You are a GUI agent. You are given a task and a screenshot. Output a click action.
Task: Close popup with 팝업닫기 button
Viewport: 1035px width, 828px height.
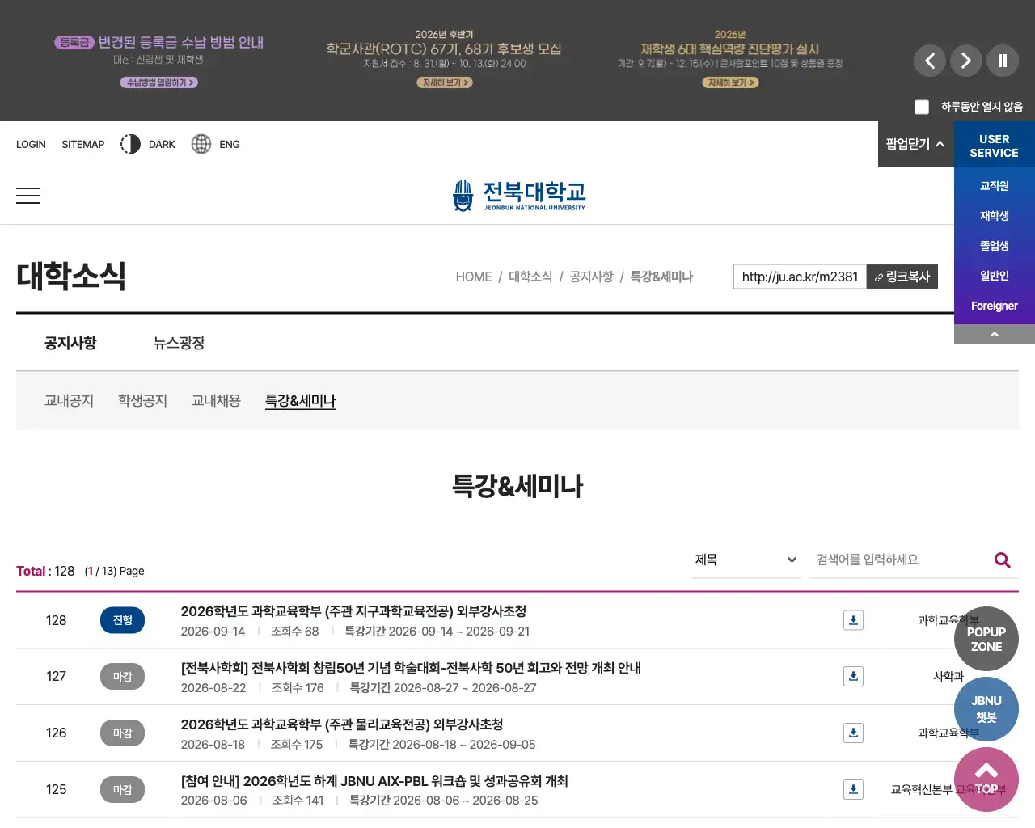915,144
